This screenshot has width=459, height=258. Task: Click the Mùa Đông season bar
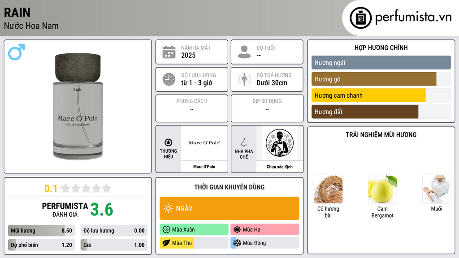pos(265,243)
